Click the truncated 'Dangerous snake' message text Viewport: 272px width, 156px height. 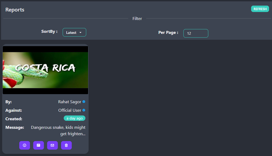(x=58, y=131)
